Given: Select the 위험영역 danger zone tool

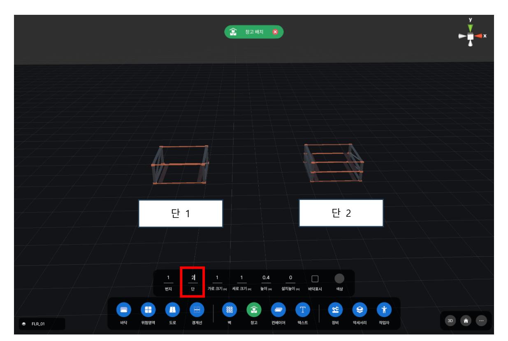Looking at the screenshot, I should [x=147, y=309].
